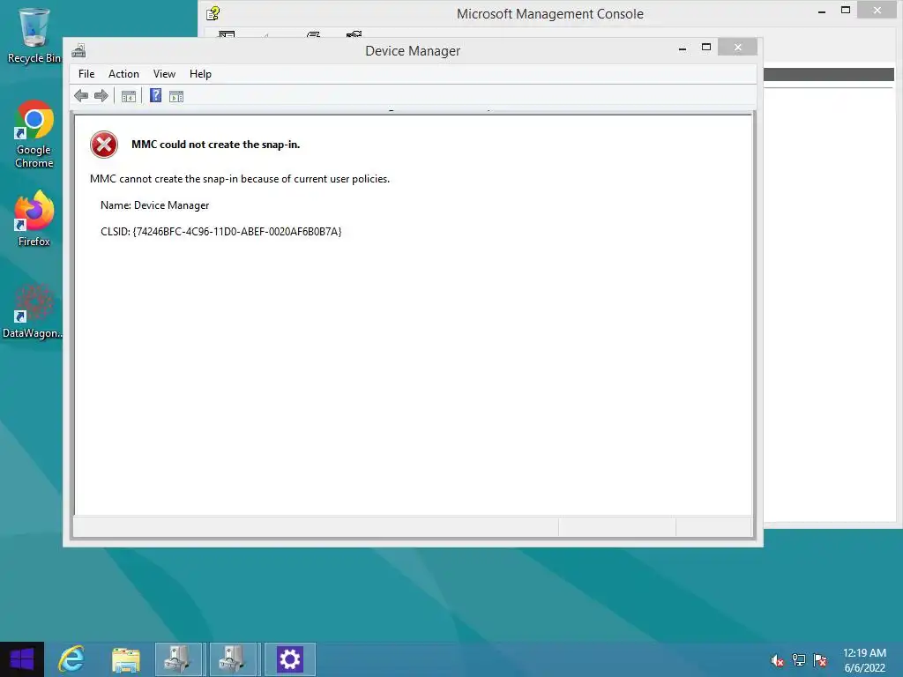Open the Action menu
This screenshot has width=903, height=677.
pyautogui.click(x=123, y=74)
